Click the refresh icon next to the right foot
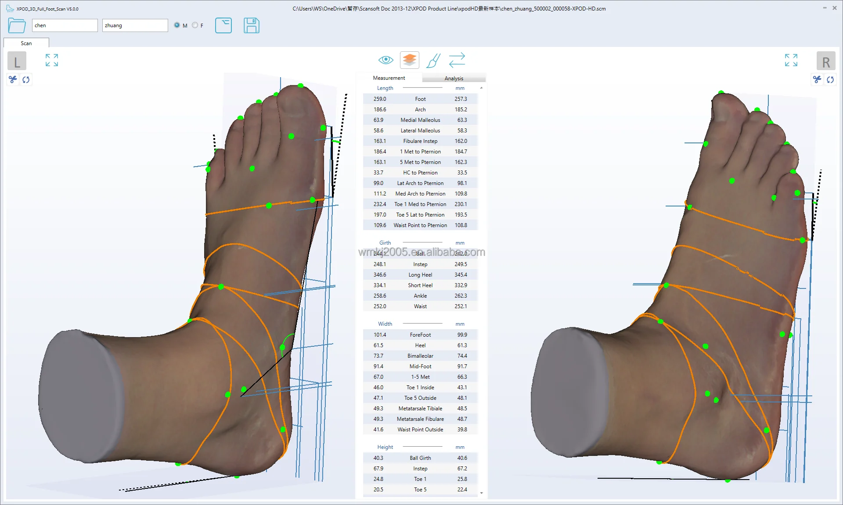843x505 pixels. [x=831, y=79]
